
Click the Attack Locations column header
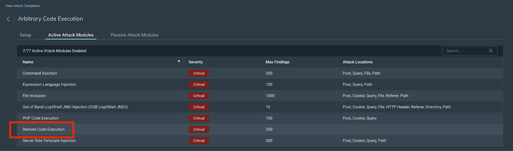[357, 62]
